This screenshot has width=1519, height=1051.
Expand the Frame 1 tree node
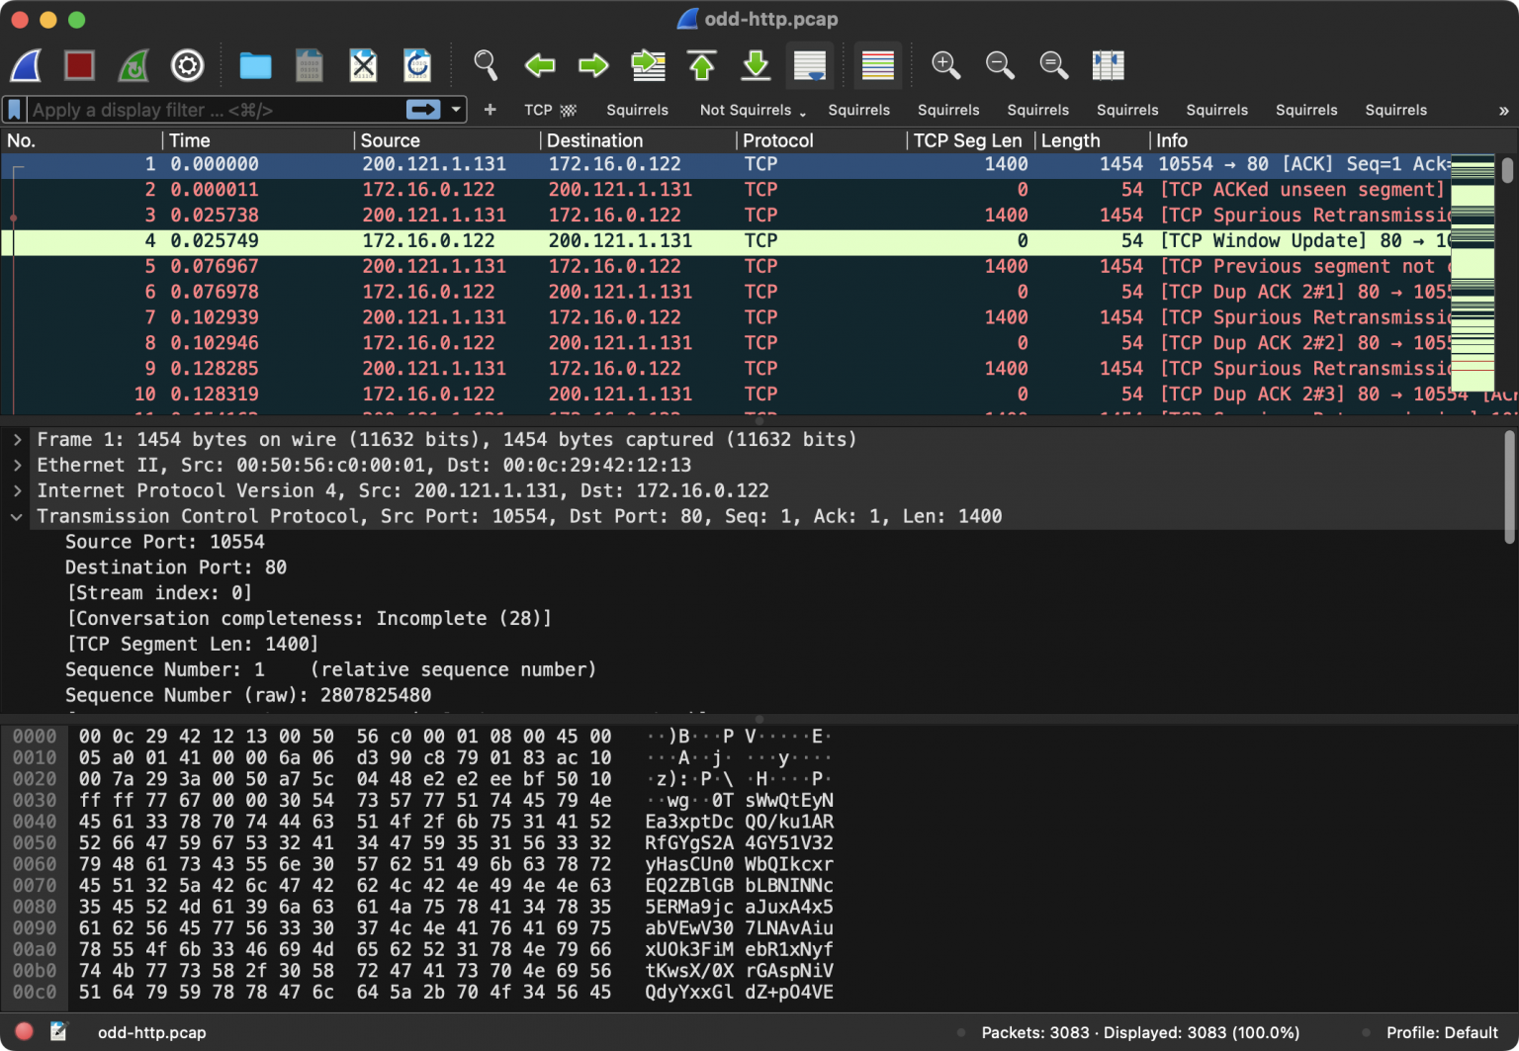(x=17, y=439)
